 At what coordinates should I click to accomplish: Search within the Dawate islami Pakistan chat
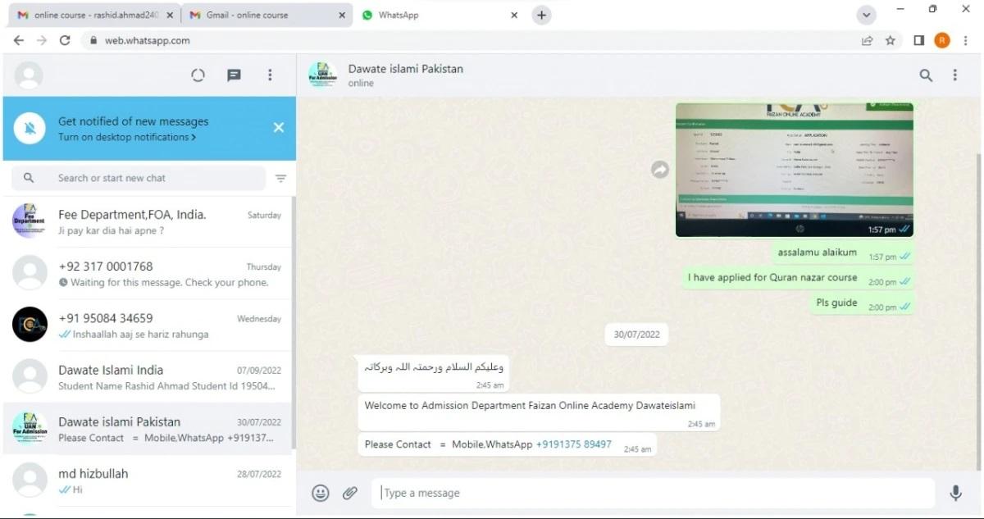click(x=926, y=75)
